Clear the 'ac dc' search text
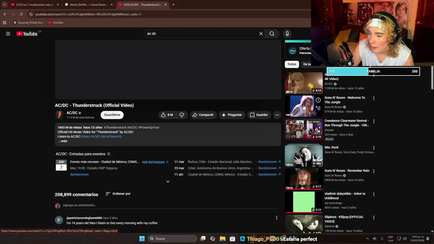434x244 pixels. coord(261,34)
